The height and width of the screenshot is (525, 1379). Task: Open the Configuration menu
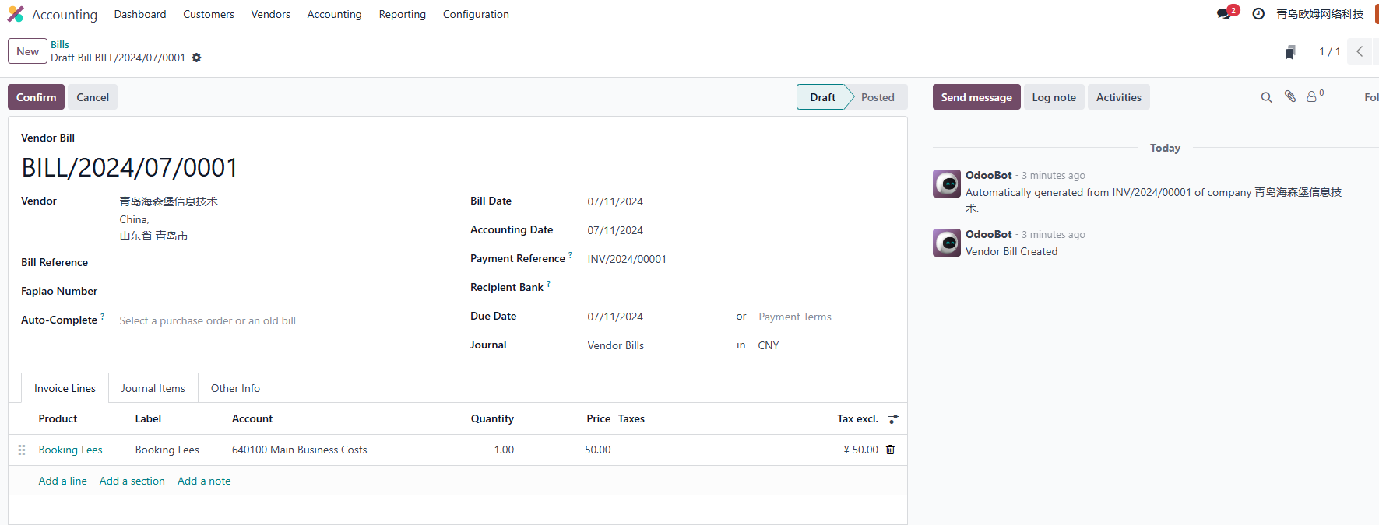pos(476,14)
